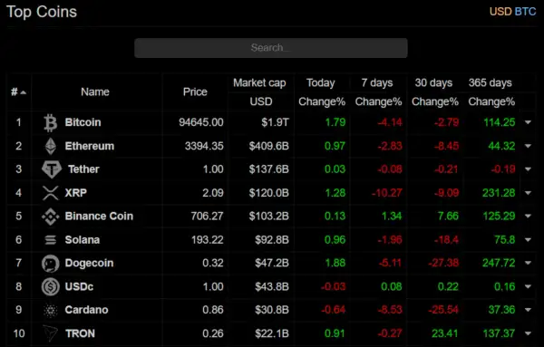544x347 pixels.
Task: Click the Bitcoin logo icon
Action: 51,122
